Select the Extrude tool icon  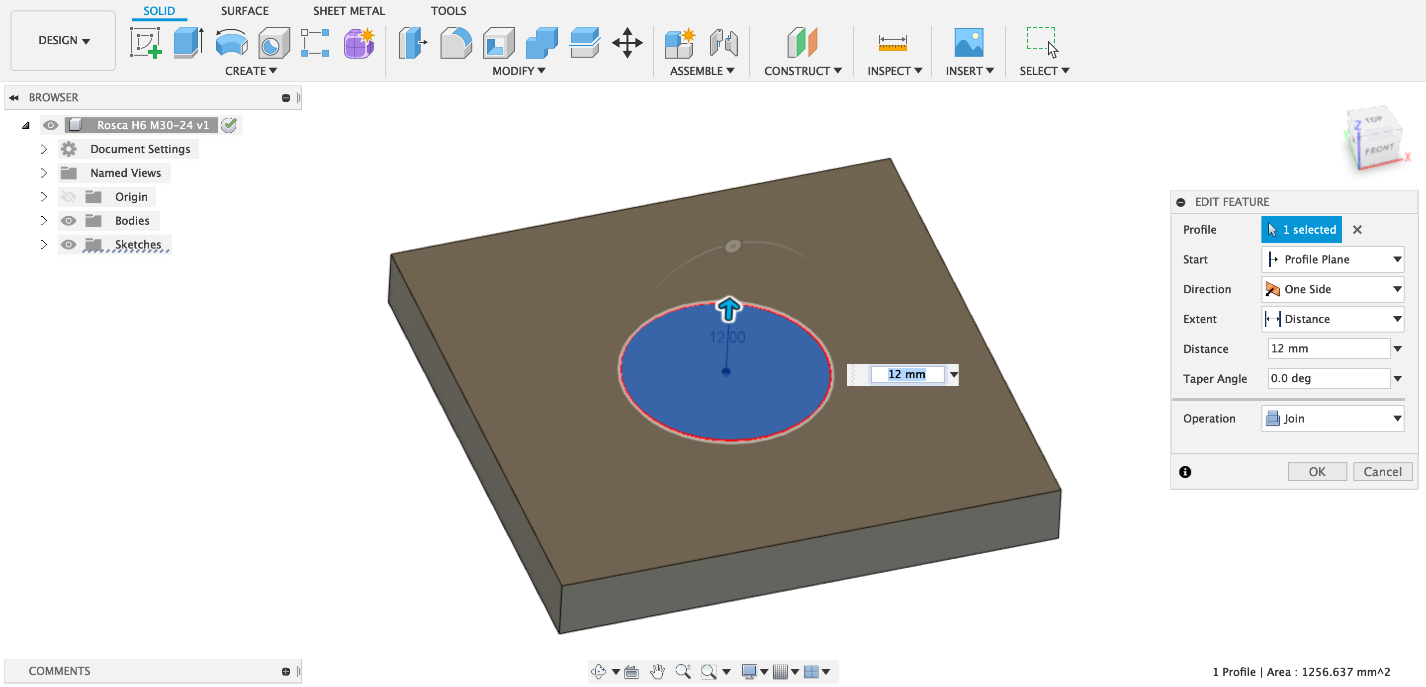pos(187,43)
